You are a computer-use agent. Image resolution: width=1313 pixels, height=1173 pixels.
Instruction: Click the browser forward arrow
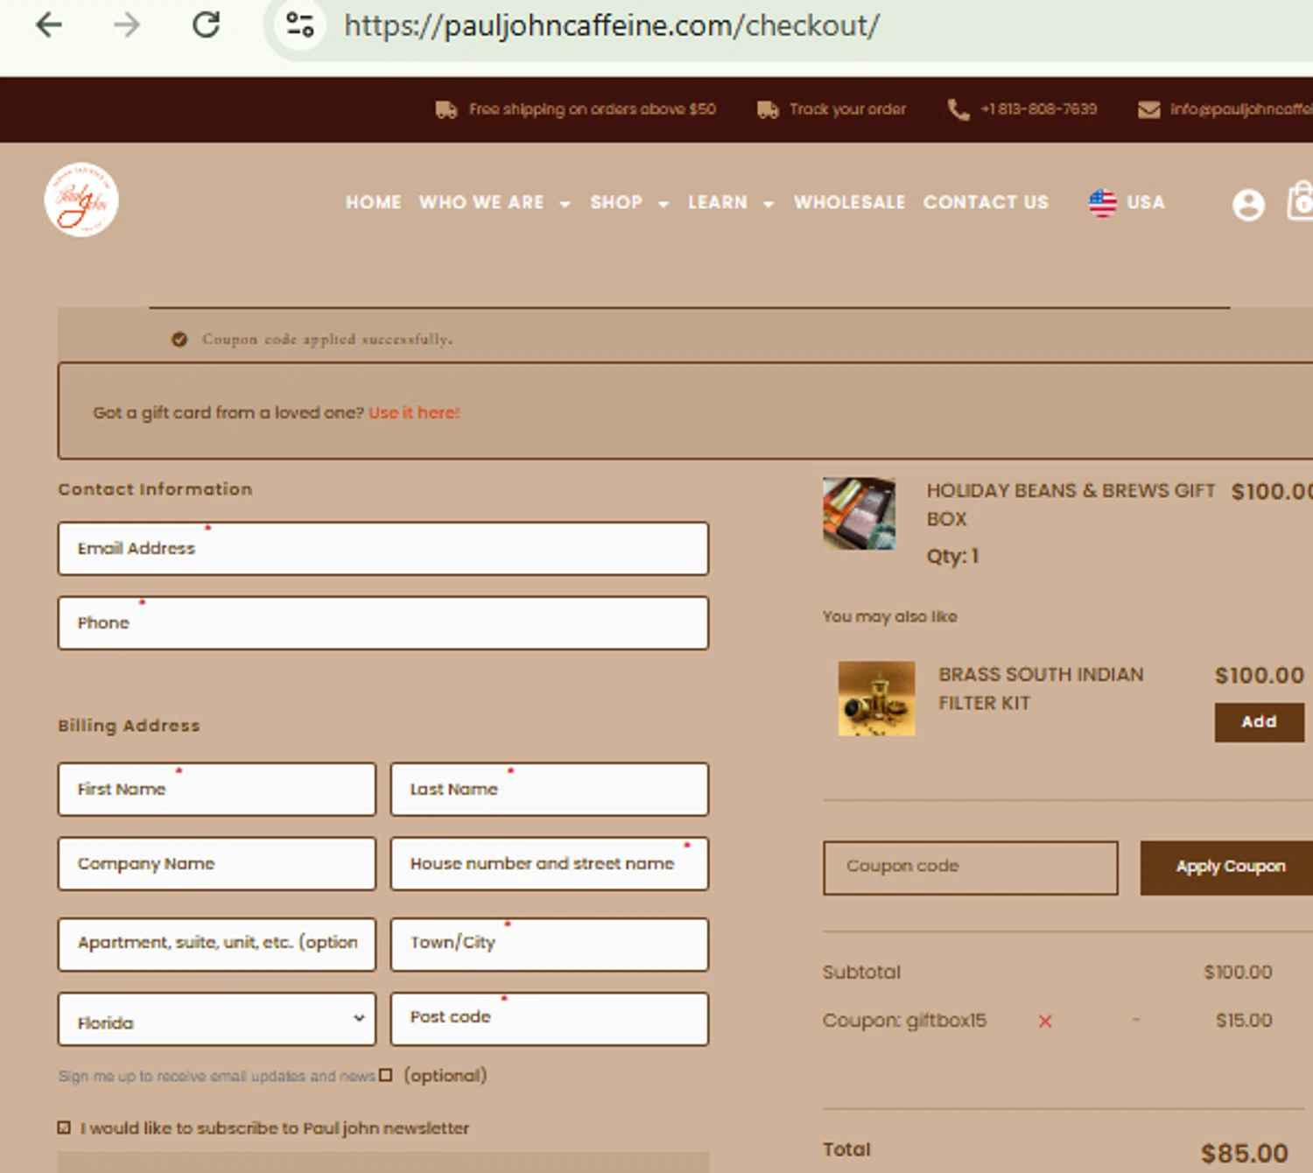127,25
